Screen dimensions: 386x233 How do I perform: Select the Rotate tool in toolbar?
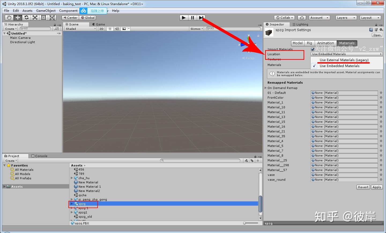pyautogui.click(x=26, y=18)
